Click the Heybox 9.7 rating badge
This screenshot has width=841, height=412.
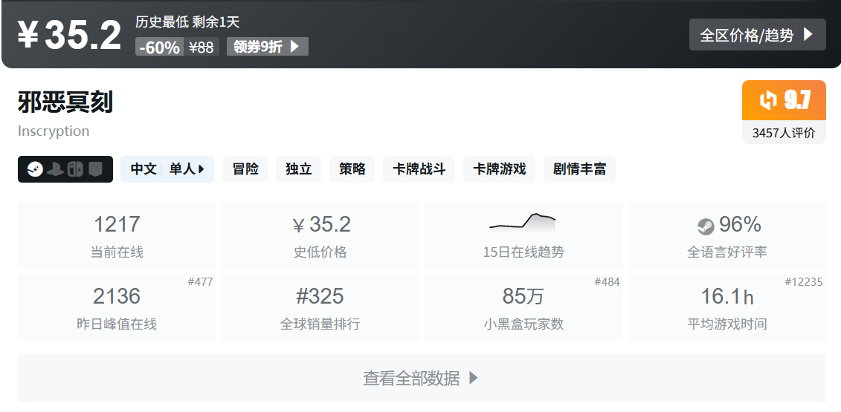coord(784,100)
